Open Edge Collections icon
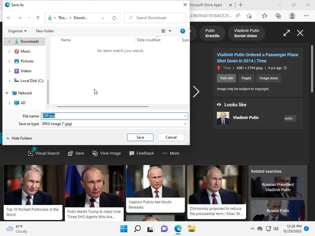Screen dimensions: 315x236 [278, 16]
